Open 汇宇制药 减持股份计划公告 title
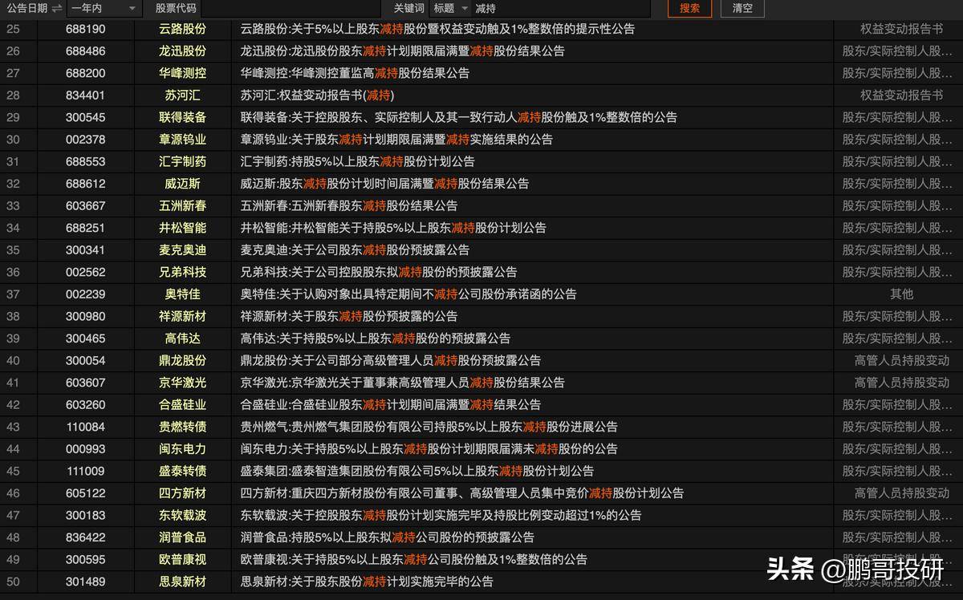 tap(358, 161)
